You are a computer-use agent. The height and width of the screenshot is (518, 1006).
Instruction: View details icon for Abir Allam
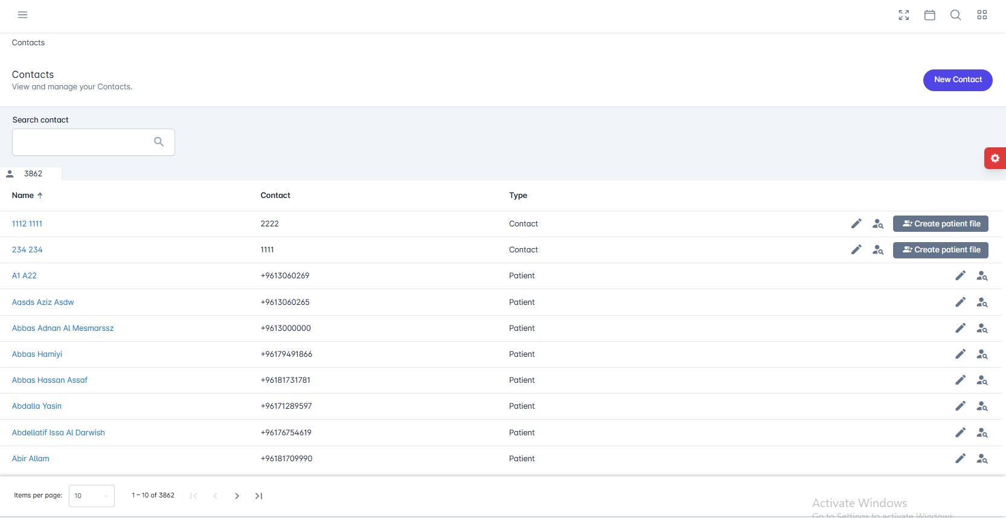[x=982, y=459]
